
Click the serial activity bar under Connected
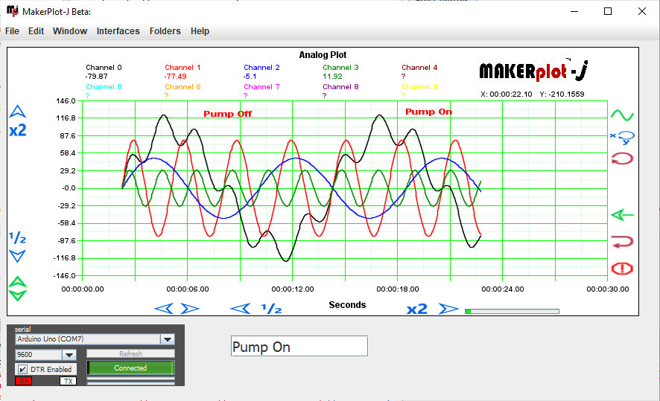(x=130, y=379)
